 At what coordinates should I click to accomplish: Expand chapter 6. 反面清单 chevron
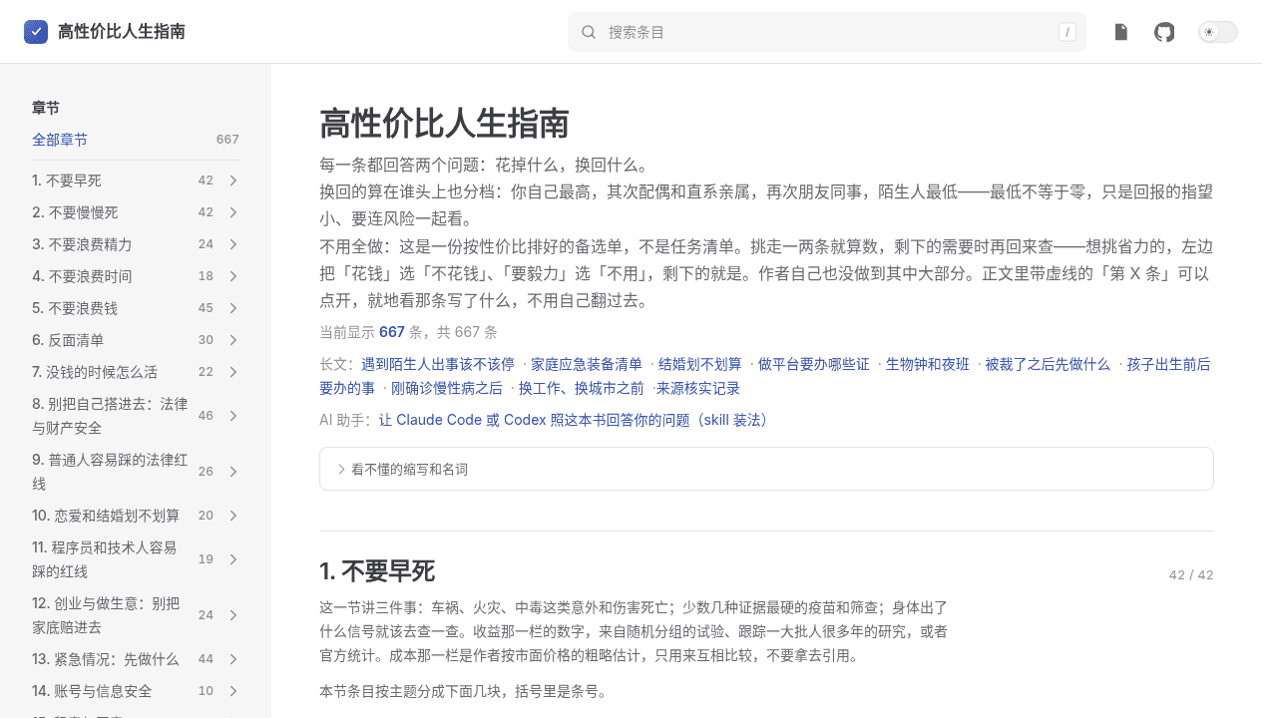click(x=232, y=340)
